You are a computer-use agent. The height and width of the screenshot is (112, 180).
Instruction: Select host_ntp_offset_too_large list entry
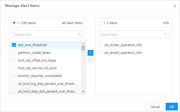click(x=37, y=61)
